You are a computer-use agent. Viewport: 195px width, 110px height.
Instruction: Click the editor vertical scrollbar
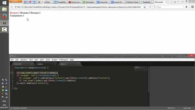[x=149, y=80]
